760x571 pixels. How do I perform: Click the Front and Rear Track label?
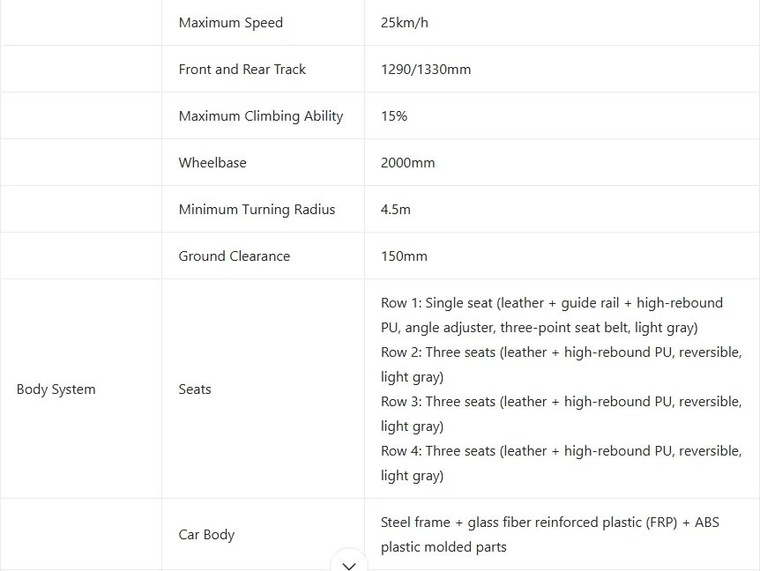[242, 70]
